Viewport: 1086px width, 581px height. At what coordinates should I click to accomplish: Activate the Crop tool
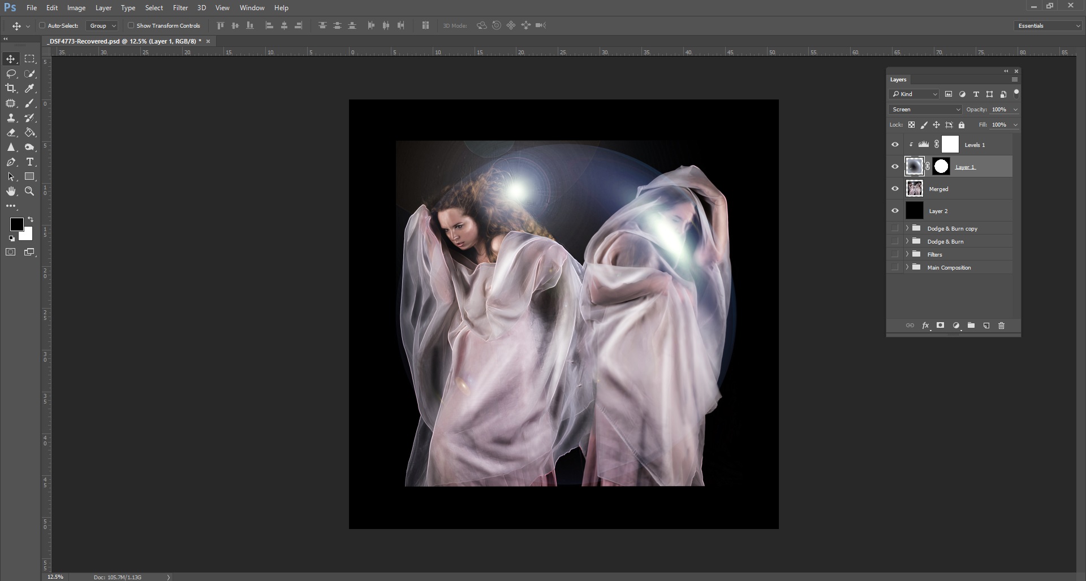(x=11, y=88)
